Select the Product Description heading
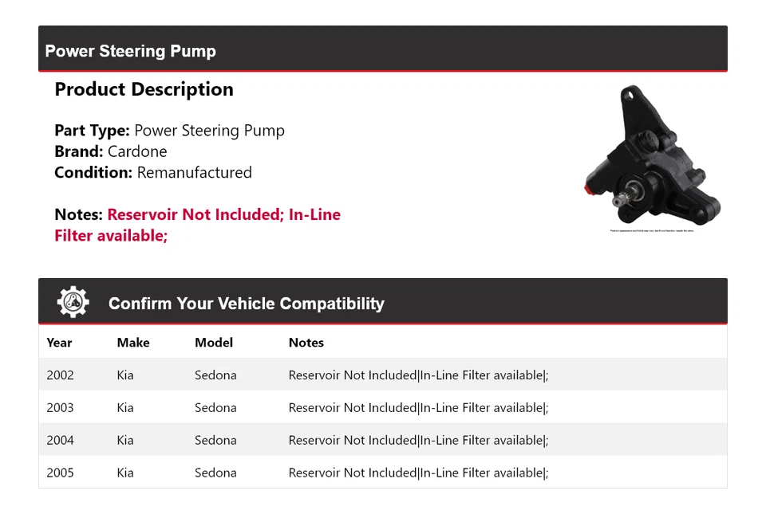Viewport: 766px width, 514px height. click(x=144, y=89)
